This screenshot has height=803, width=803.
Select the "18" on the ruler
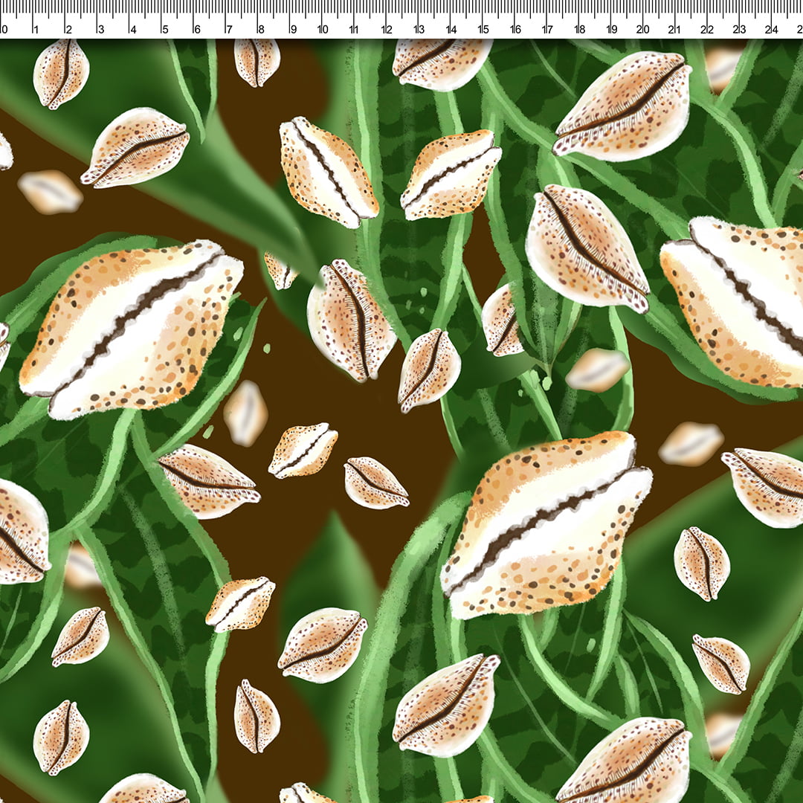[x=580, y=29]
